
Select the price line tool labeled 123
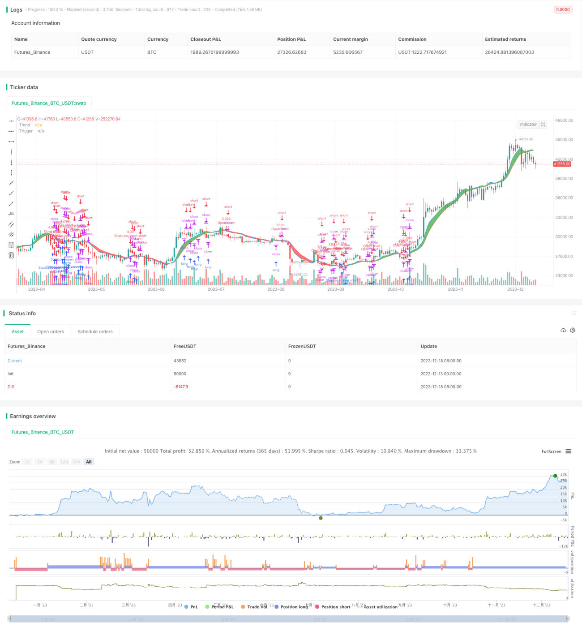(11, 214)
